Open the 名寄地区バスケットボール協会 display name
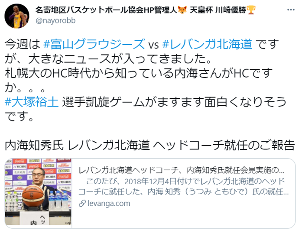This screenshot has width=299, height=234. [x=106, y=10]
